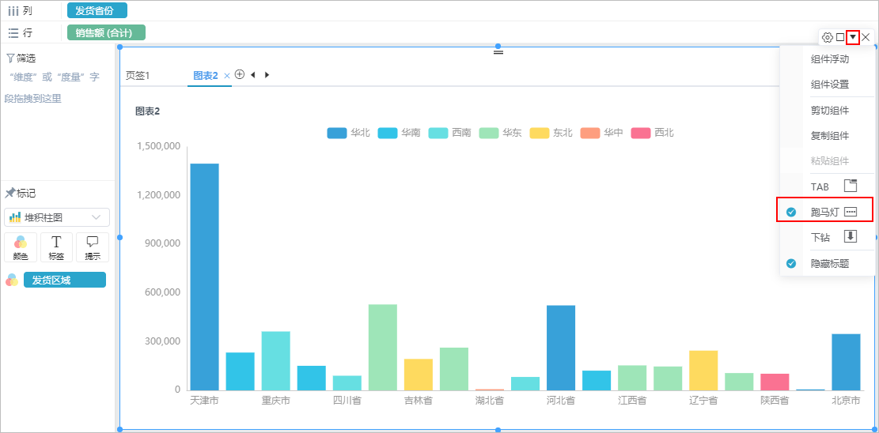The width and height of the screenshot is (879, 433).
Task: Toggle the 跑马灯 option
Action: click(824, 211)
